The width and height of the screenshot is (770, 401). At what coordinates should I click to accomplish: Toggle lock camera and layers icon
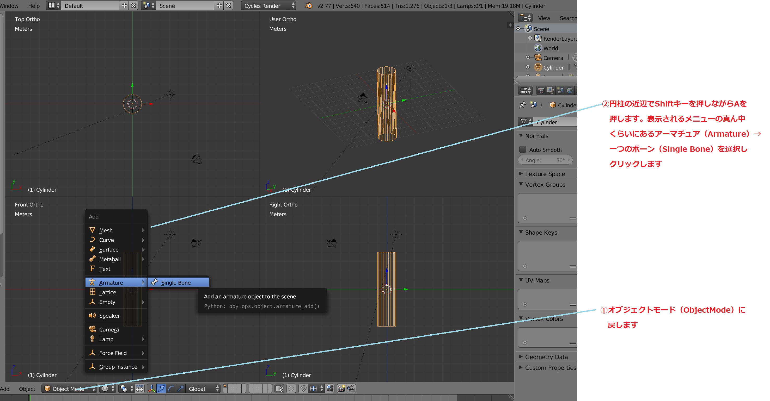(x=279, y=389)
